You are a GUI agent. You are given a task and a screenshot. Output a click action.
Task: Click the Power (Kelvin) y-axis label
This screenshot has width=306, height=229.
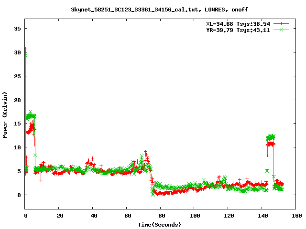(5, 114)
